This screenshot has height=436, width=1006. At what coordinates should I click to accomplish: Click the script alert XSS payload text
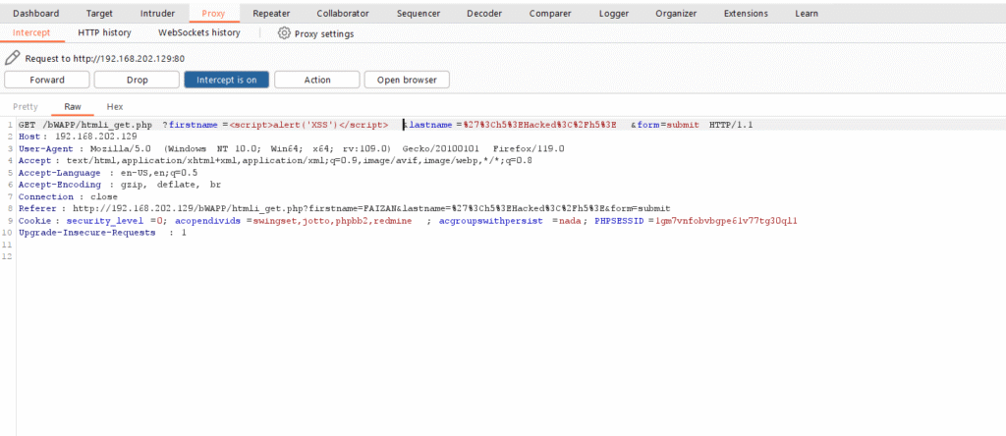tap(308, 125)
